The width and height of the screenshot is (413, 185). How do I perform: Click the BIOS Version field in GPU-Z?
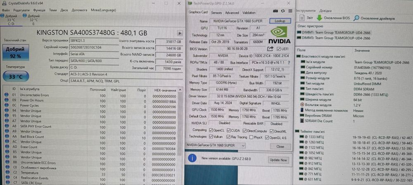[x=237, y=49]
